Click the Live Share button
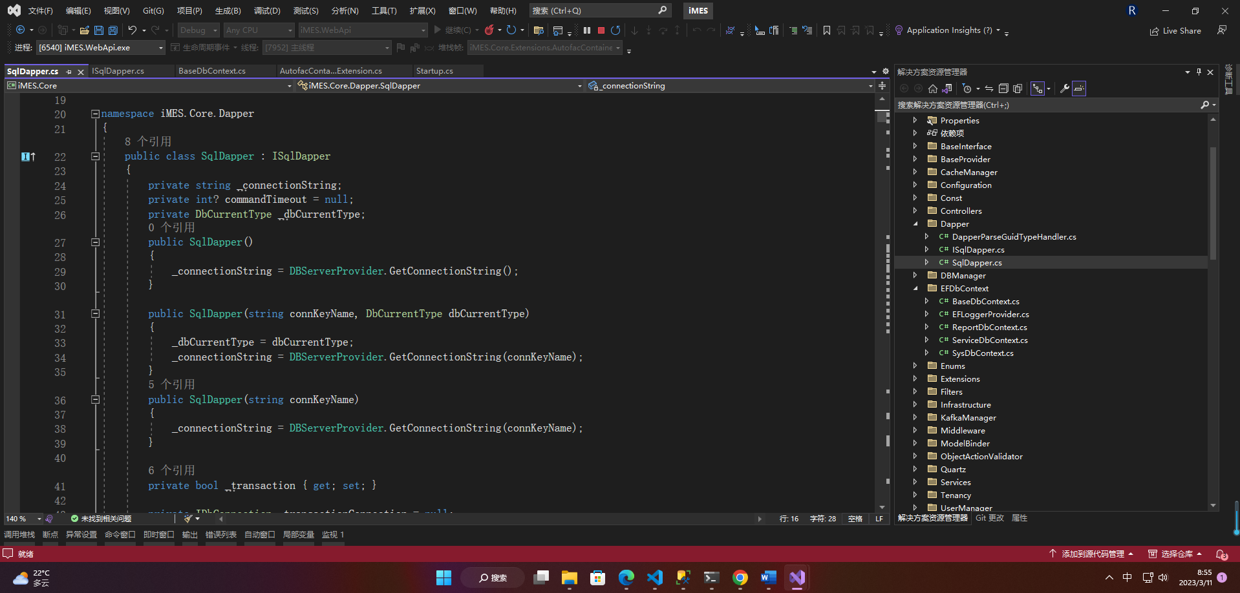 1175,30
